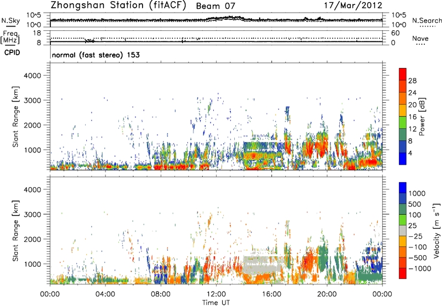Click the 'Power [dB]' colorbar label
This screenshot has height=306, width=442.
click(422, 117)
